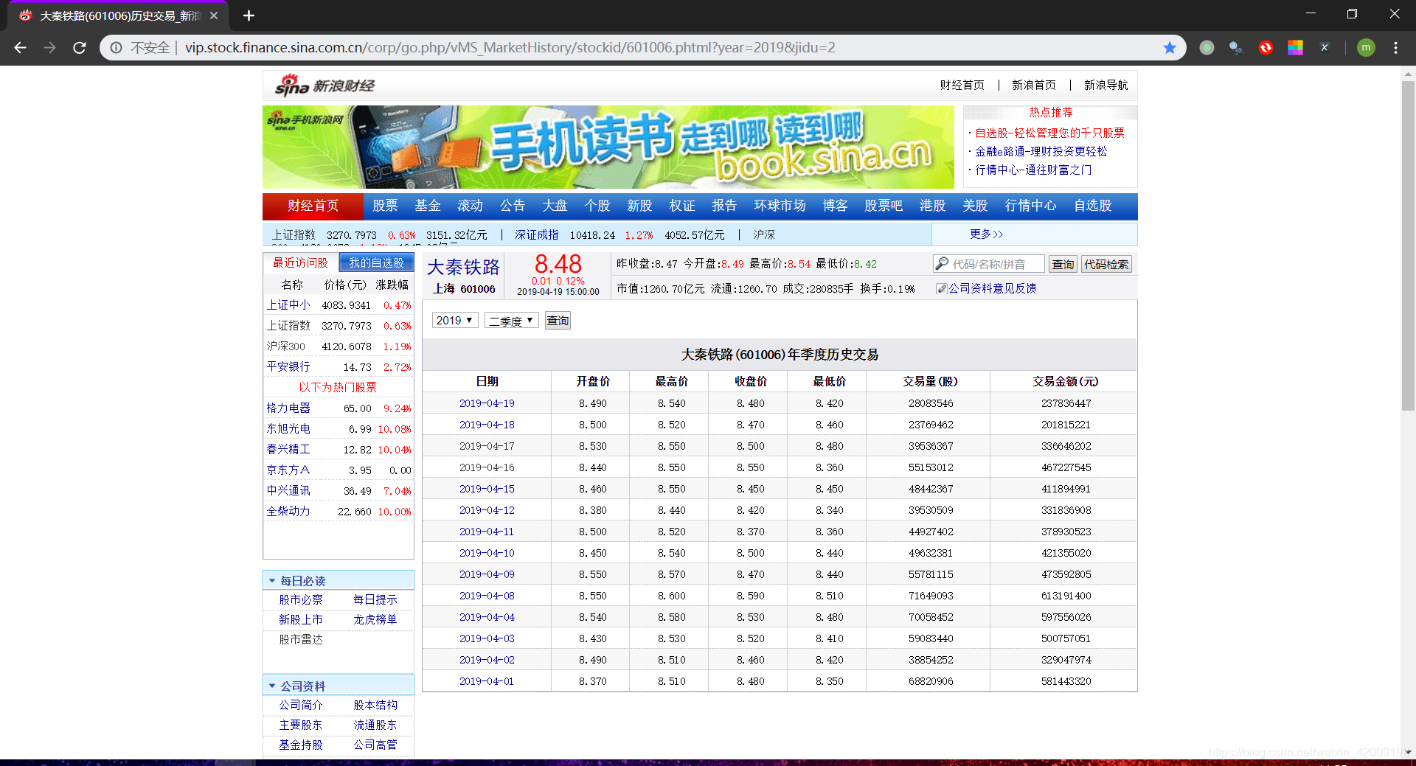Open 平安银行 stock link
Image resolution: width=1416 pixels, height=766 pixels.
(288, 367)
